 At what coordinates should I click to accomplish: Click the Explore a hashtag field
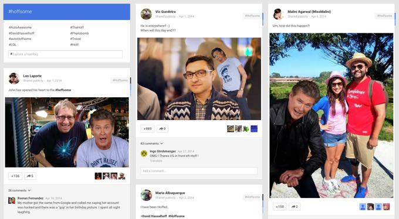[65, 54]
